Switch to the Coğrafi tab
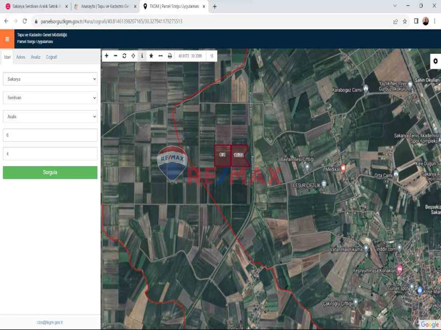The width and height of the screenshot is (441, 330). click(51, 57)
